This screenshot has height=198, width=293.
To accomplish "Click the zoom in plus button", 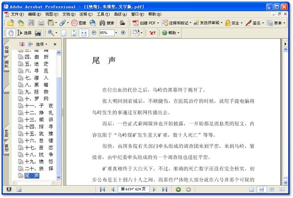I will (123, 33).
